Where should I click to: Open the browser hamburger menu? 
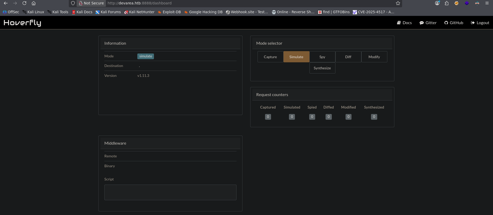487,3
